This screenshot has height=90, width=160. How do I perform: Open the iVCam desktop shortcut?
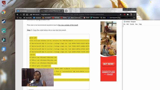(x=4, y=50)
